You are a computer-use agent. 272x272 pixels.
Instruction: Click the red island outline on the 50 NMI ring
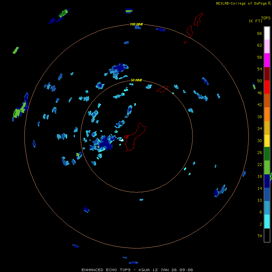coord(162,89)
